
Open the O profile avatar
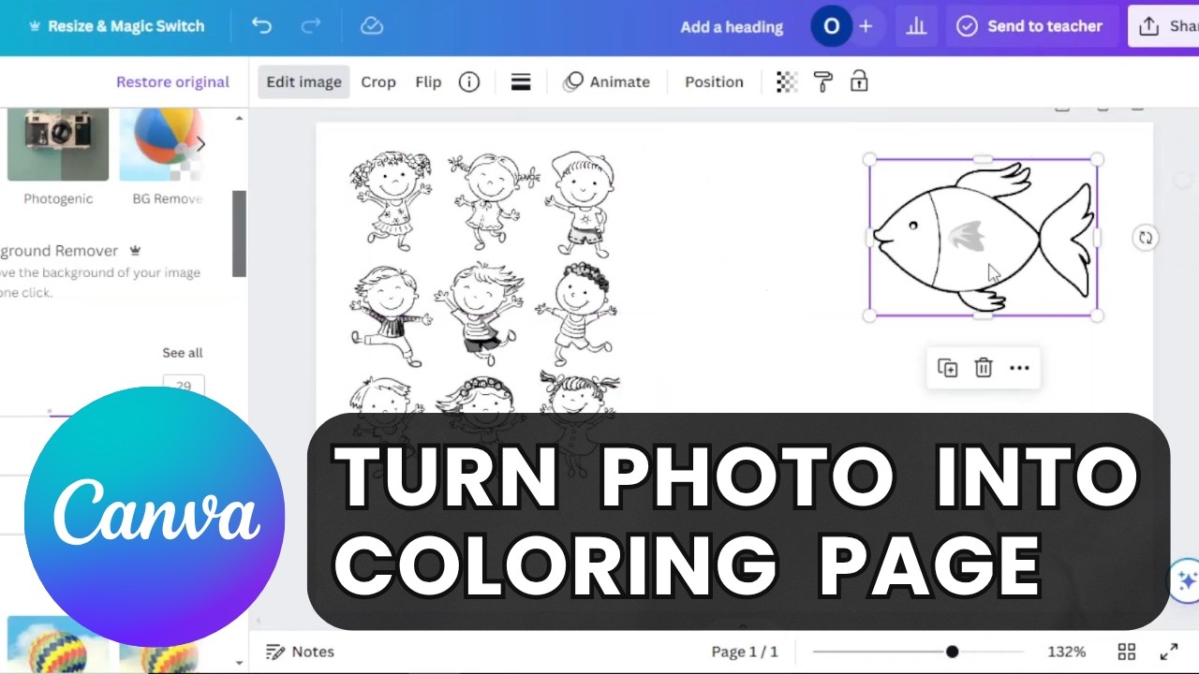pos(831,26)
